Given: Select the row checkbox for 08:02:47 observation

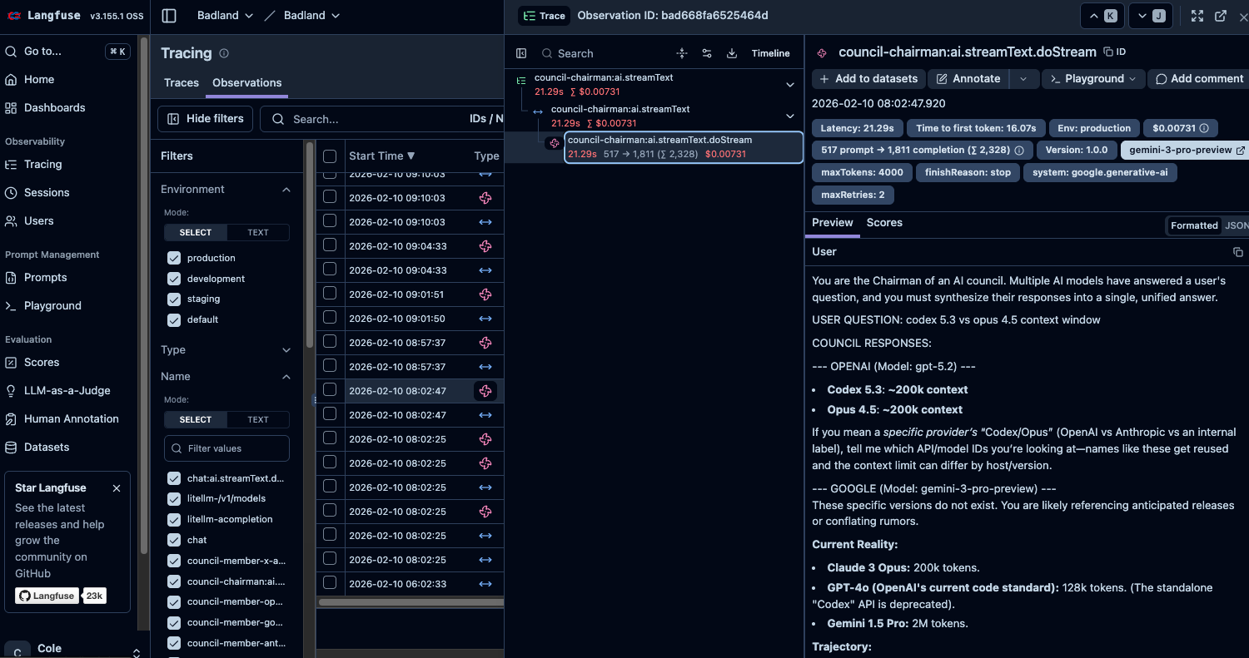Looking at the screenshot, I should 329,390.
